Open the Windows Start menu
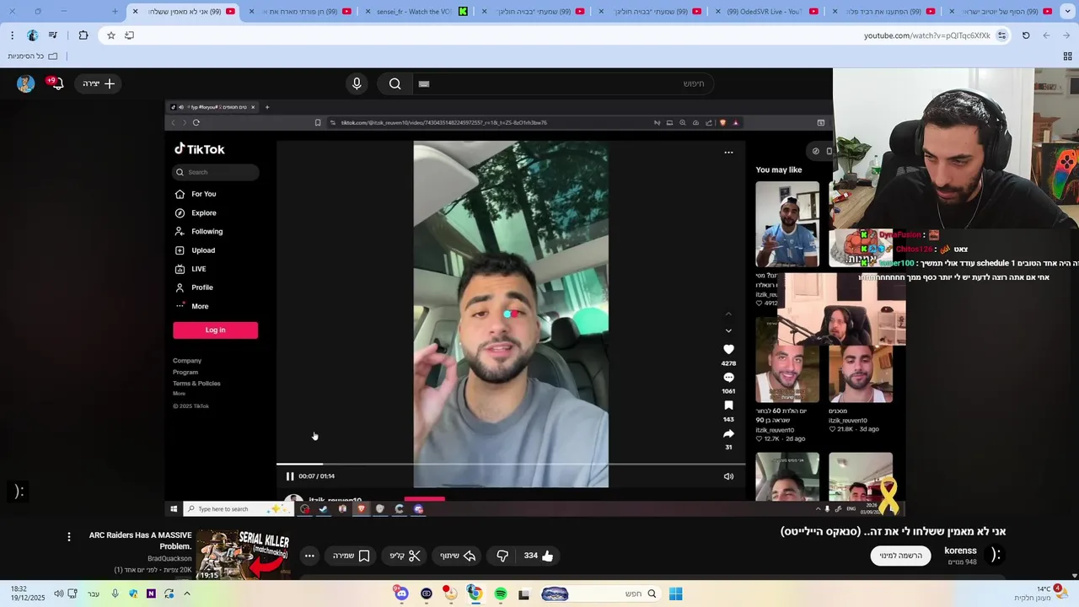The width and height of the screenshot is (1079, 607). [x=675, y=594]
